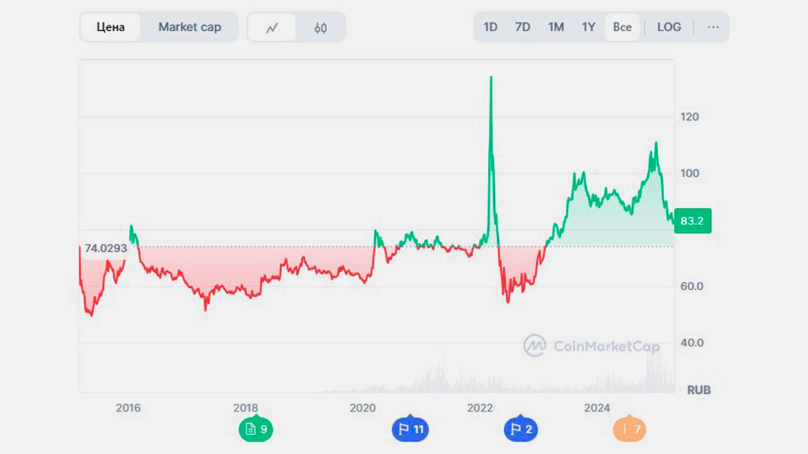Click the blue flag marker labeled 11
The height and width of the screenshot is (454, 808).
pyautogui.click(x=410, y=429)
